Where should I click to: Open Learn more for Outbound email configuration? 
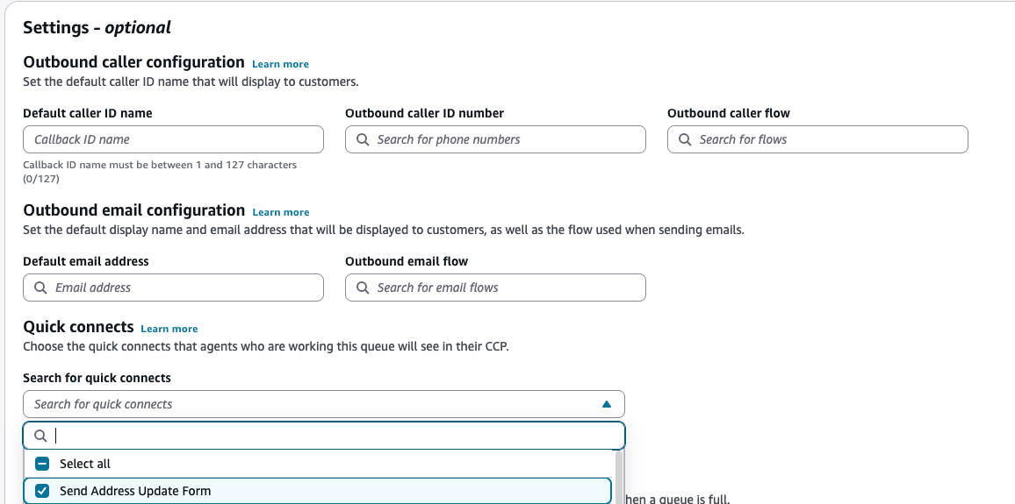281,212
